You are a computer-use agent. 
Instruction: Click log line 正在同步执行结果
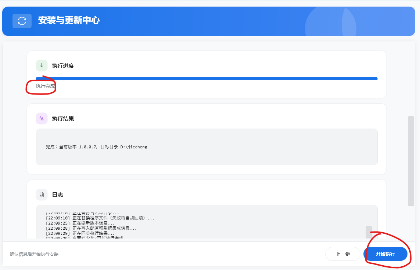(80, 233)
